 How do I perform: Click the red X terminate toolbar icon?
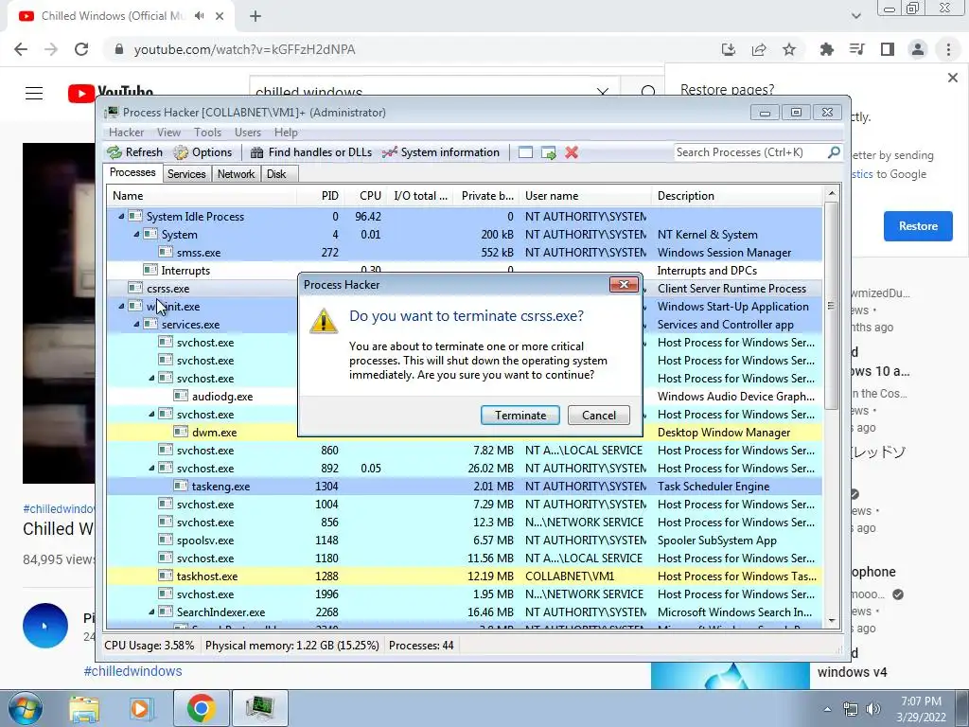[x=572, y=152]
